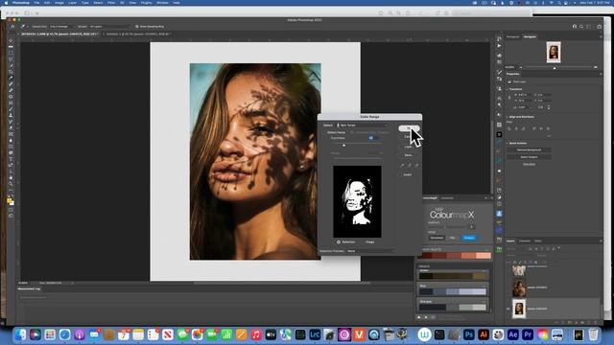Click the first eyedropper in Color Range
614x345 pixels.
coord(402,165)
